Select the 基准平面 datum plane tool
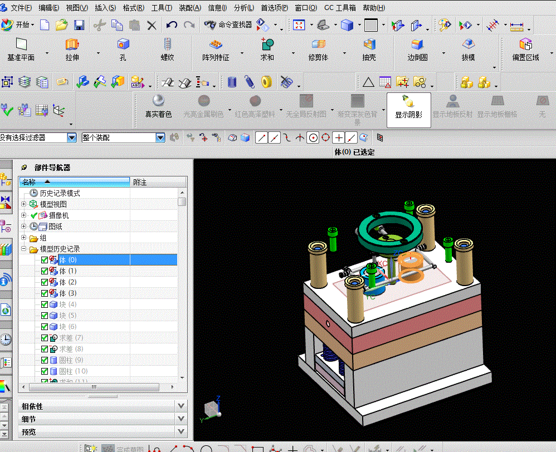 click(x=21, y=50)
